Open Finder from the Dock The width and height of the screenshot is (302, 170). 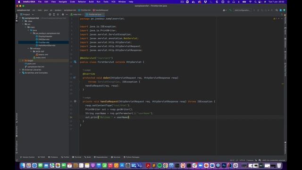(x=23, y=165)
